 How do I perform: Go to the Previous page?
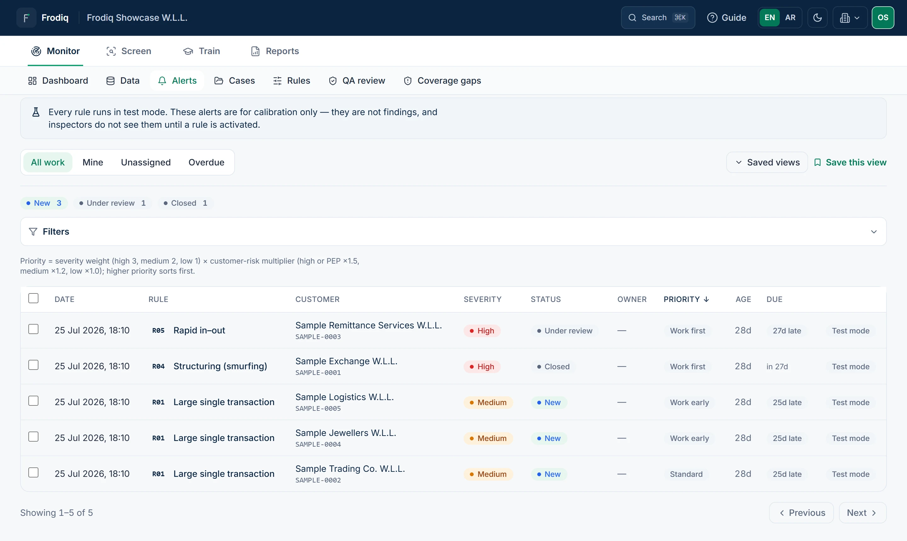[801, 513]
